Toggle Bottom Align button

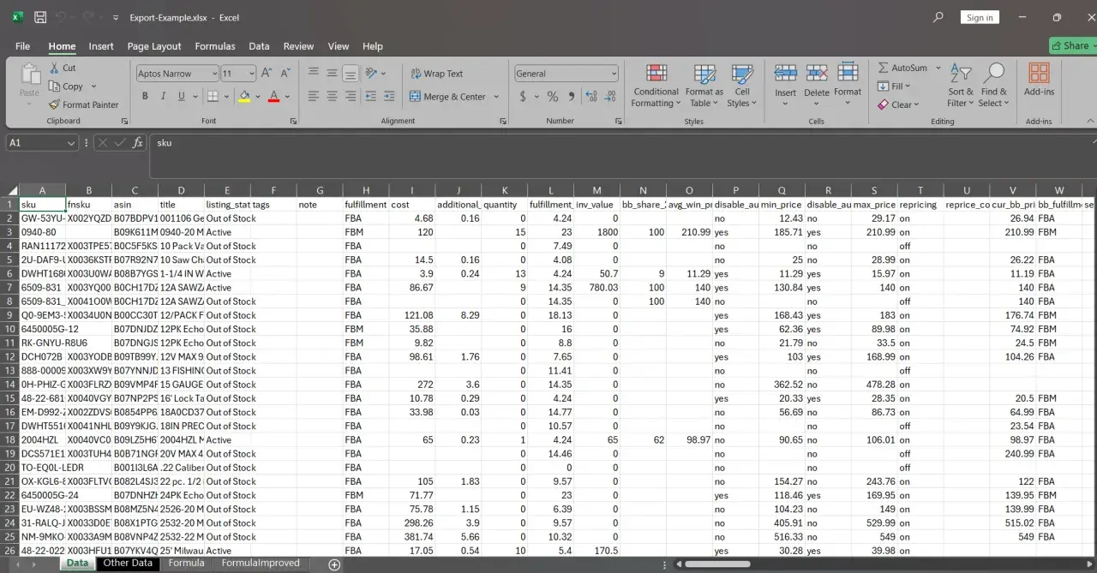click(x=350, y=74)
